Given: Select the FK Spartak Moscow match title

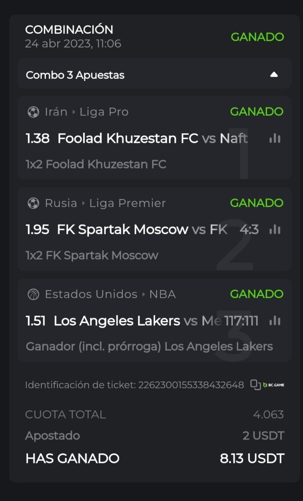Looking at the screenshot, I should click(x=122, y=230).
